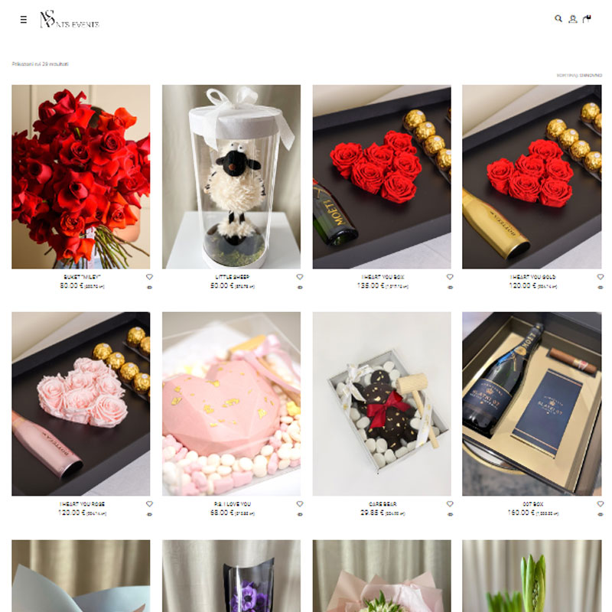Viewport: 612px width, 612px height.
Task: Quick view eye icon for Little Sheep
Action: point(300,288)
